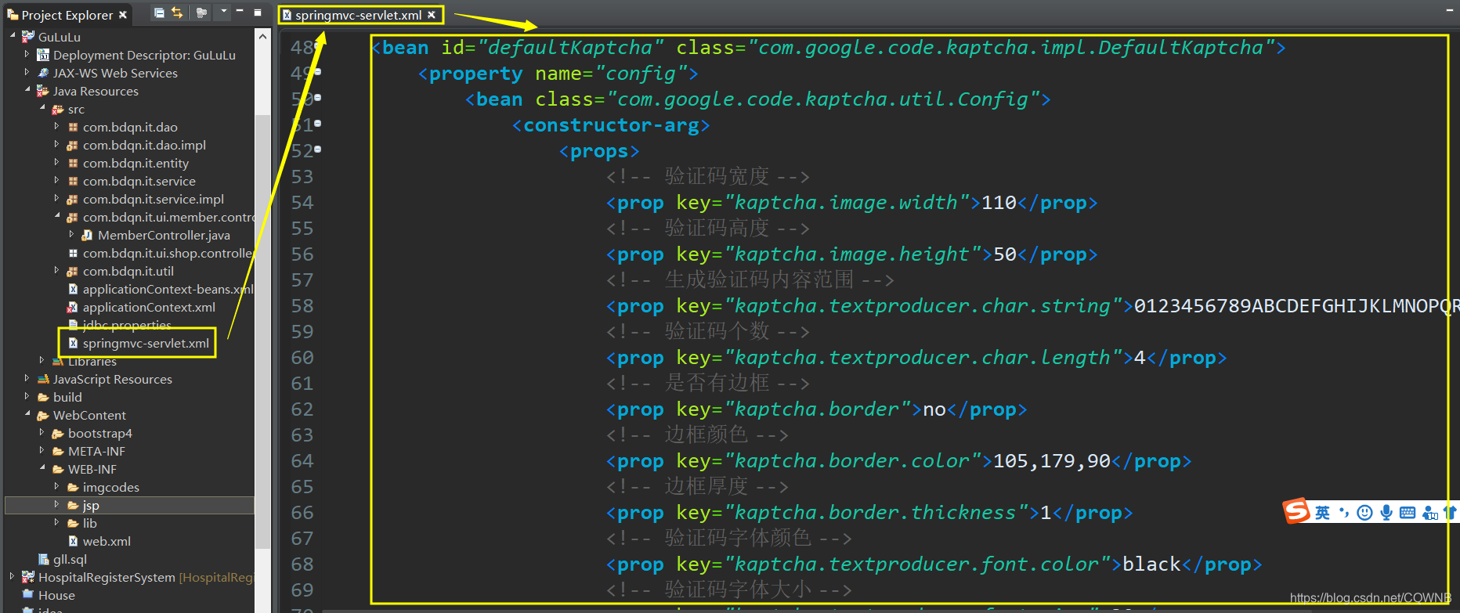Screen dimensions: 1460x613
Task: Start Sogou voice input microphone
Action: click(1386, 513)
